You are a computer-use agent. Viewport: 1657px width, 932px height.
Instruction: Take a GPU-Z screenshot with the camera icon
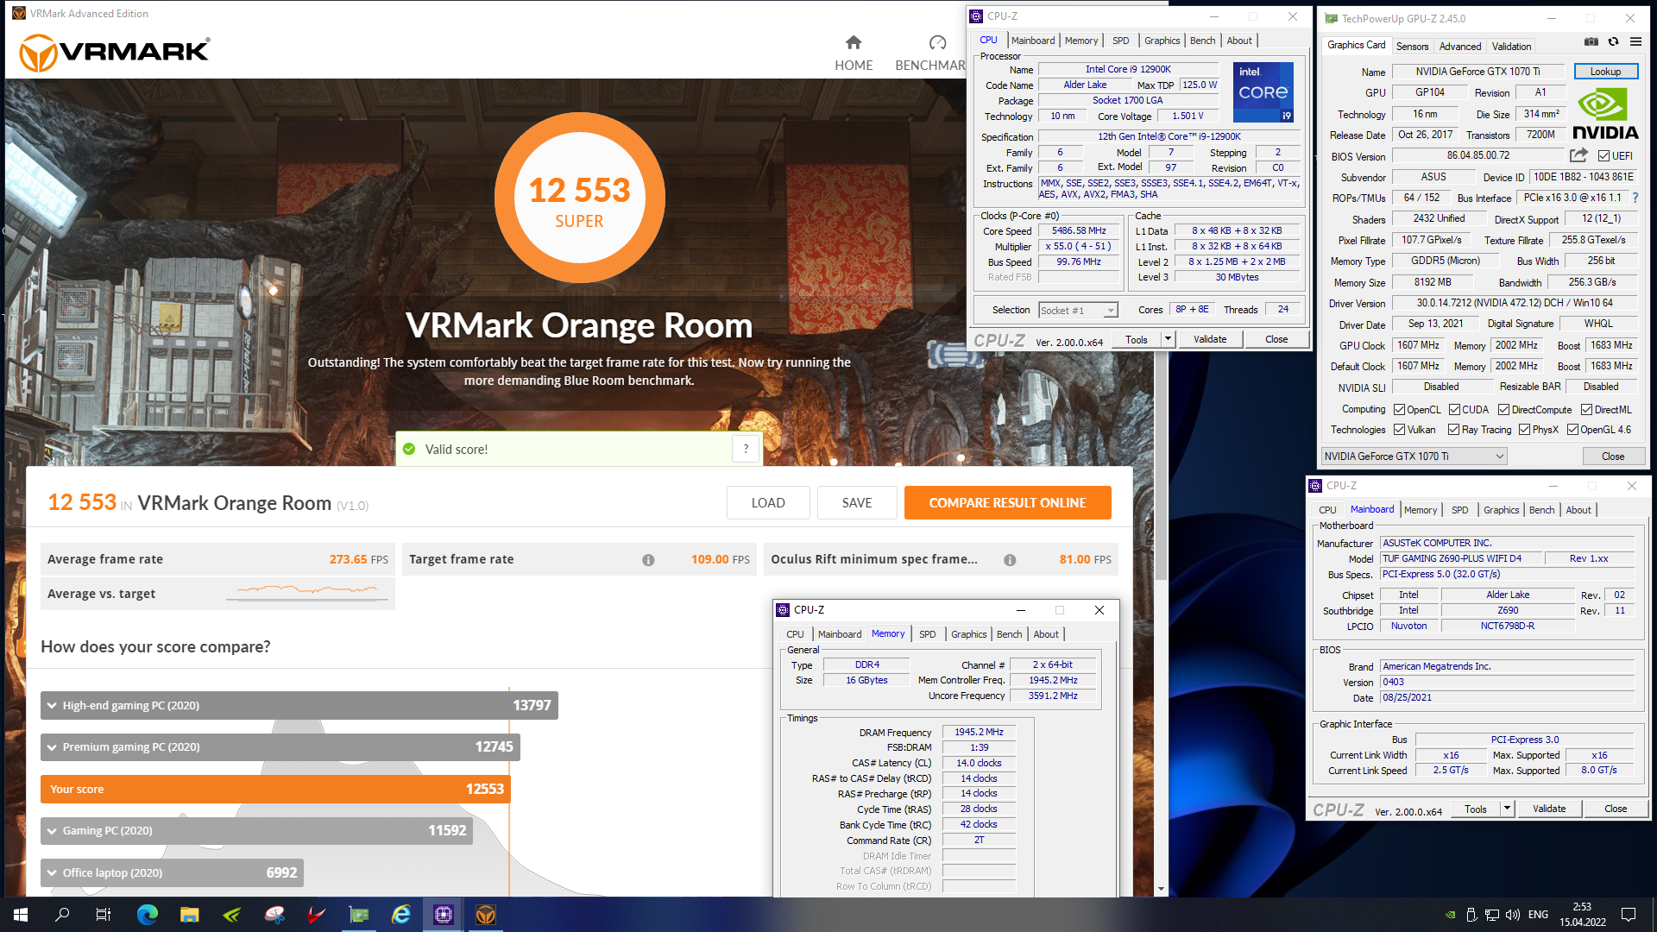1591,41
